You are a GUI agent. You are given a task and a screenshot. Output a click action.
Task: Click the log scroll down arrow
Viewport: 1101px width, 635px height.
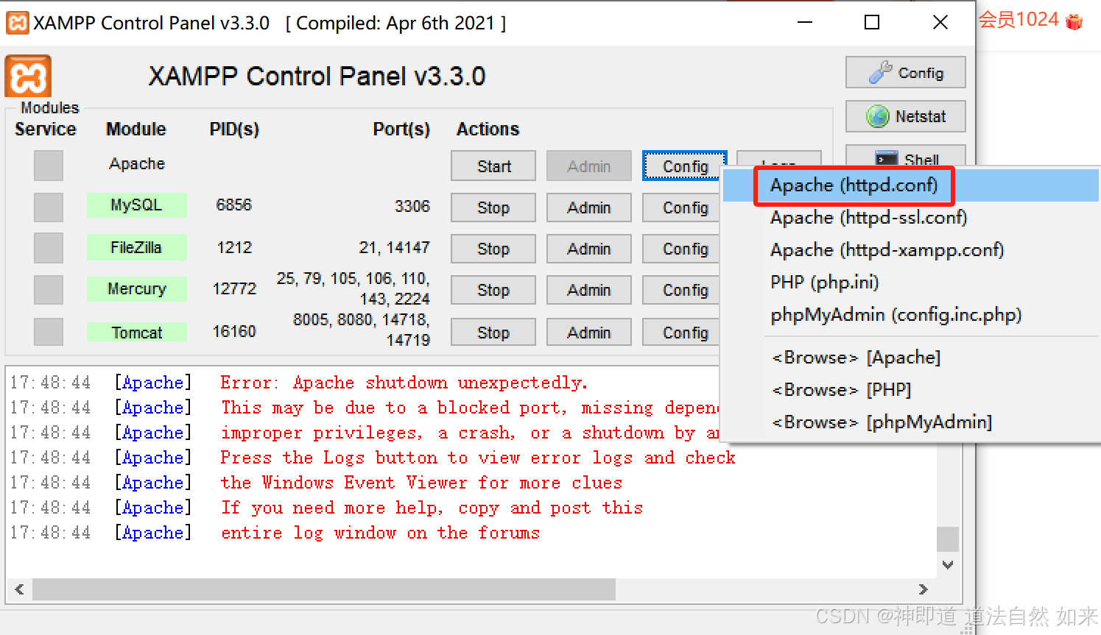tap(948, 565)
